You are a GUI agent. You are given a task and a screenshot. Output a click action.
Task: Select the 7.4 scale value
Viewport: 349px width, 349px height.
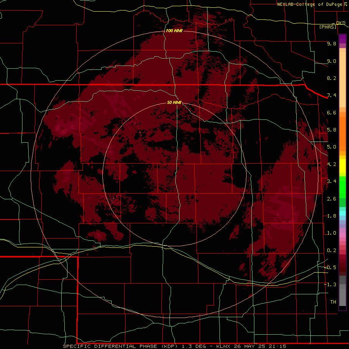tap(332, 95)
